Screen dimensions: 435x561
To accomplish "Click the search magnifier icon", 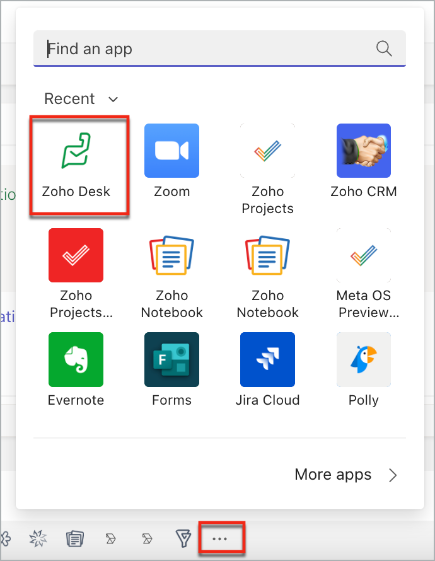I will pyautogui.click(x=384, y=49).
